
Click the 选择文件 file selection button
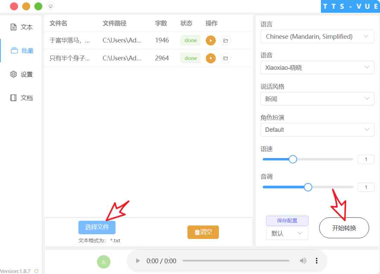click(x=97, y=228)
